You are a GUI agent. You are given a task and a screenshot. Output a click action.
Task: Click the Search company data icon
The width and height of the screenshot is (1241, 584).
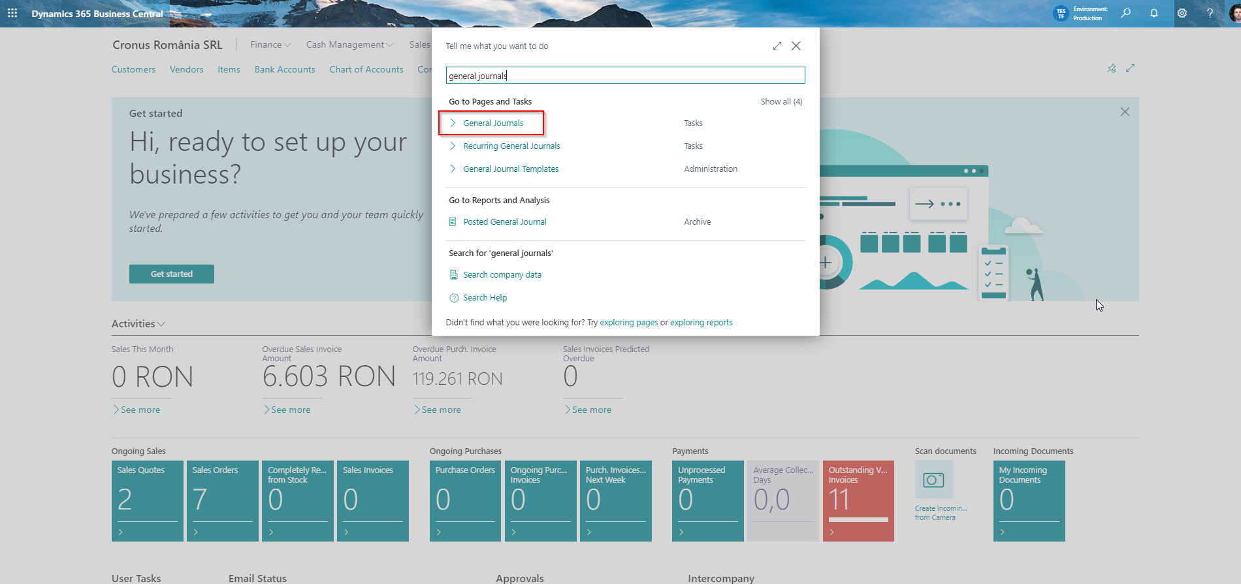click(x=454, y=275)
